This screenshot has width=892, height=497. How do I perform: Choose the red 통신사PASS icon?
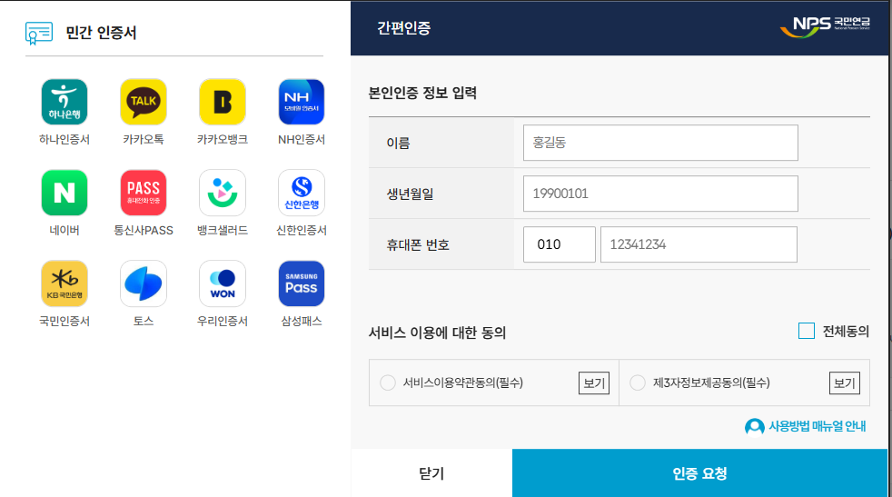tap(144, 193)
